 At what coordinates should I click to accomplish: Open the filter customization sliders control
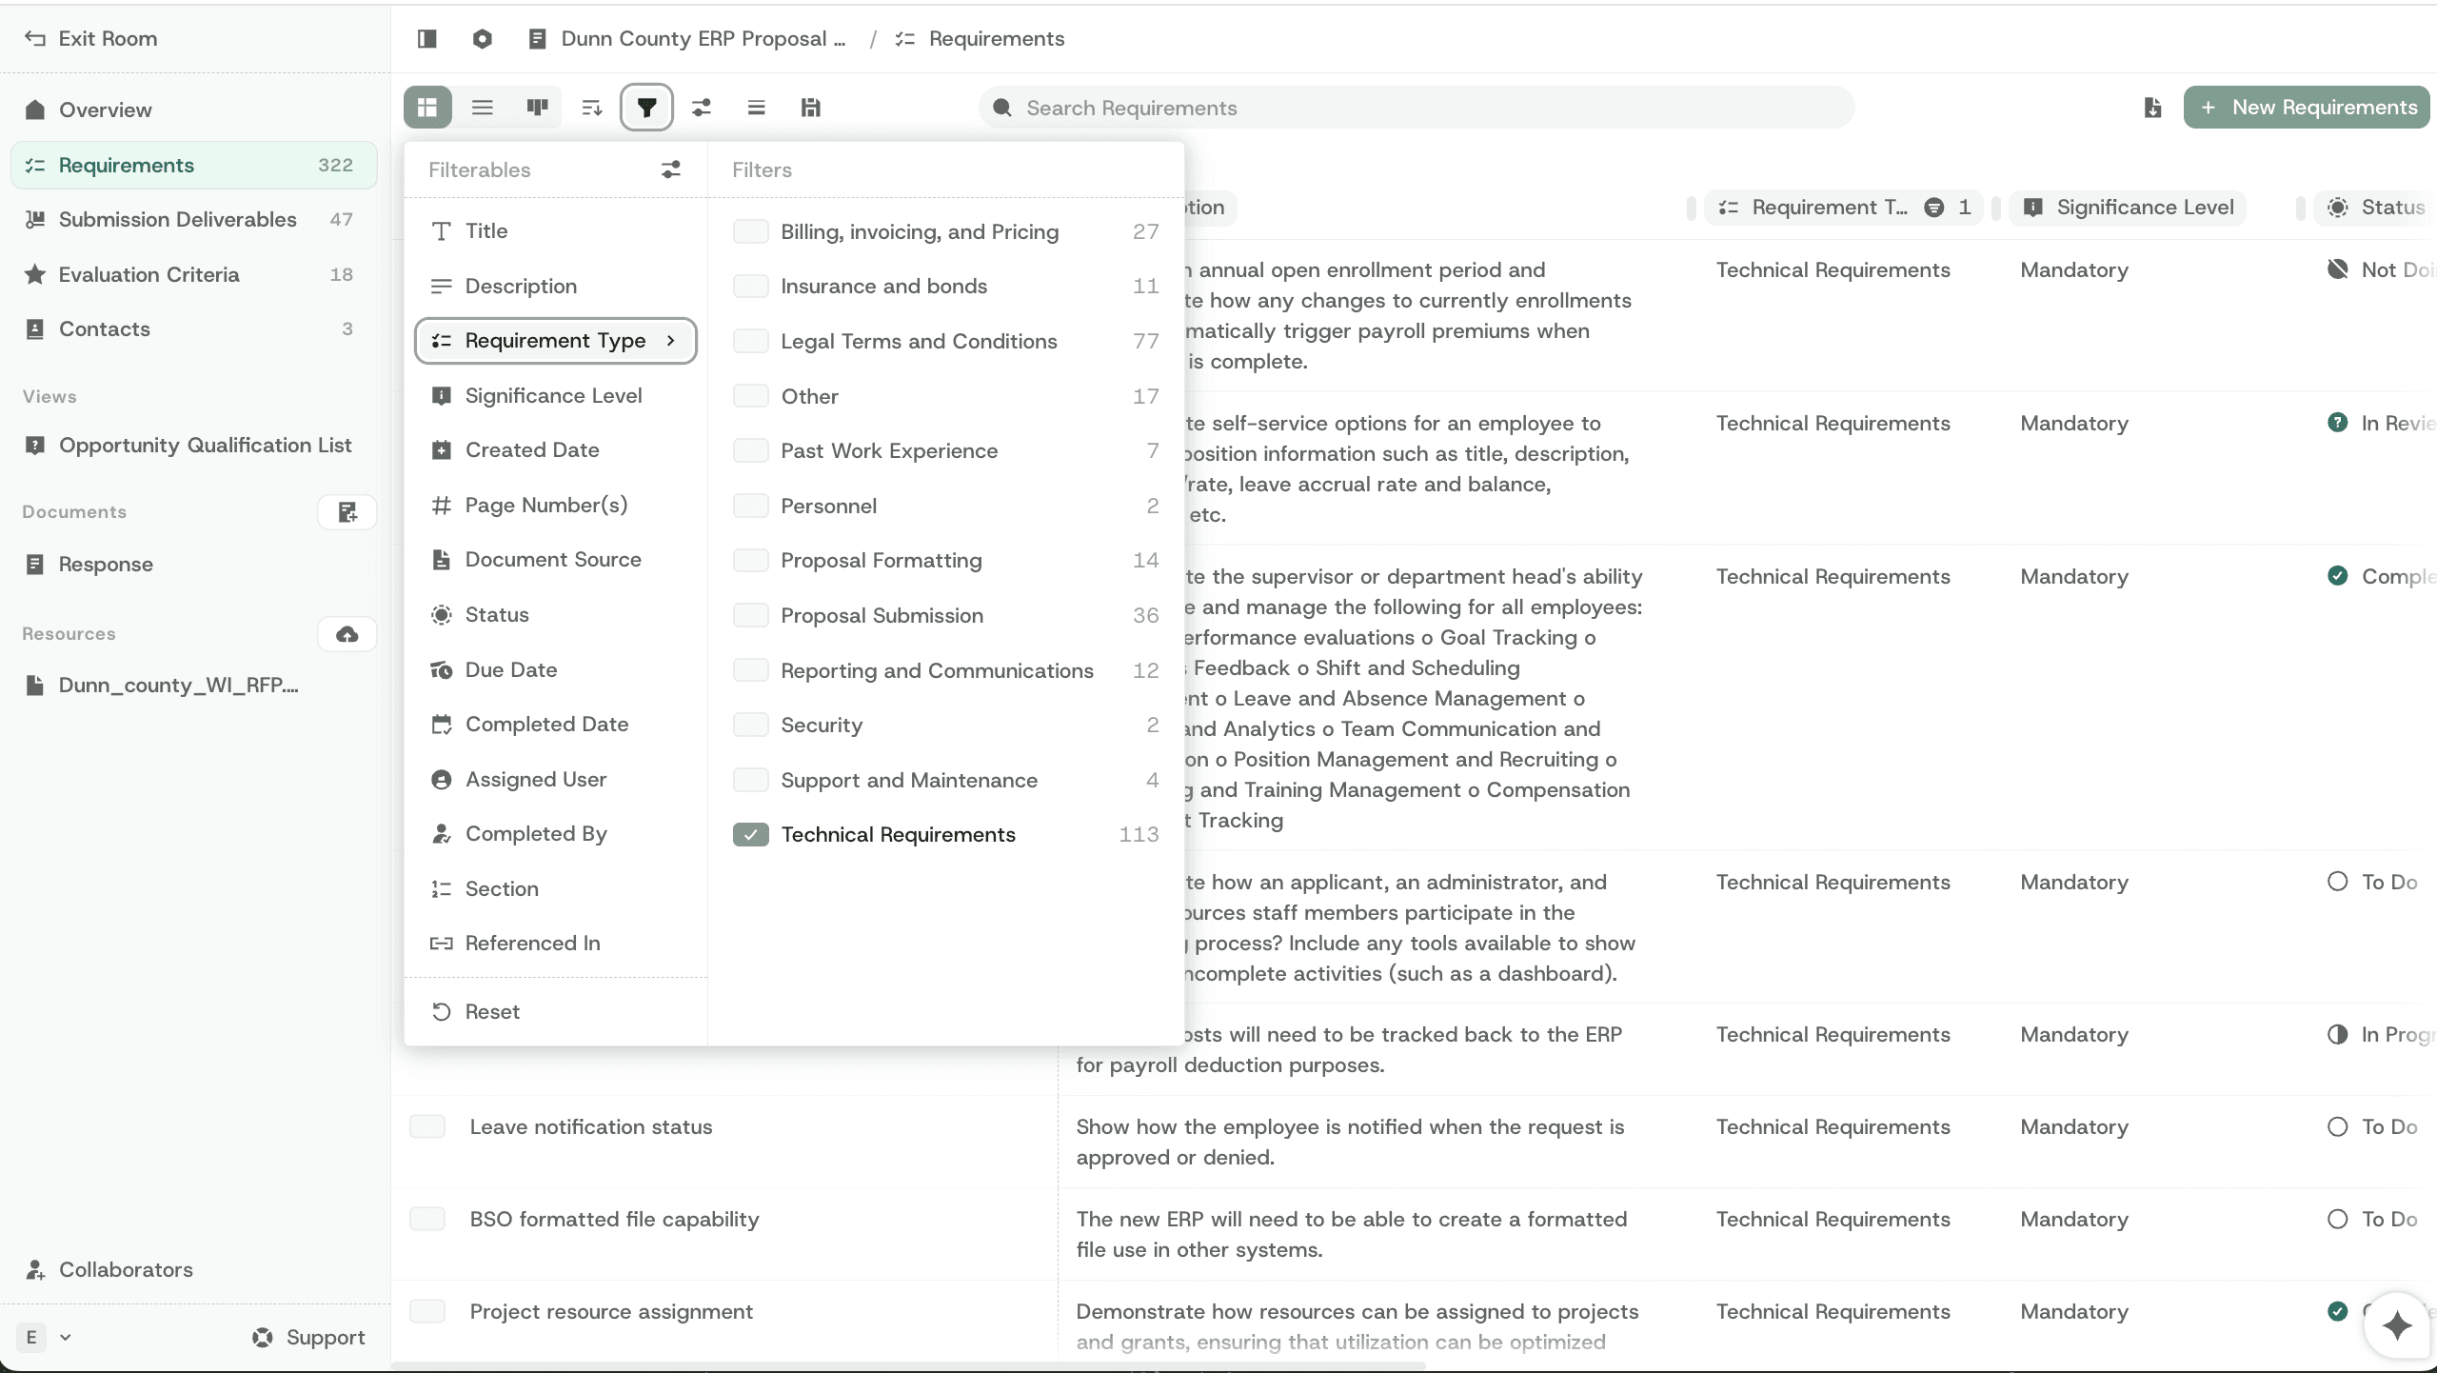(701, 107)
